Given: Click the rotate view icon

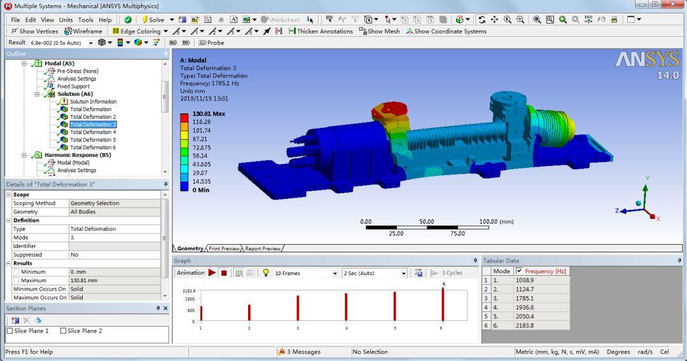Looking at the screenshot, I should click(x=482, y=20).
